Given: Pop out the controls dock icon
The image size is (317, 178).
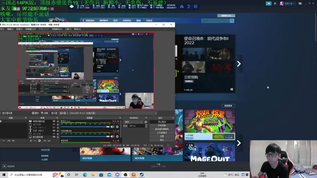Looking at the screenshot, I should 173,118.
